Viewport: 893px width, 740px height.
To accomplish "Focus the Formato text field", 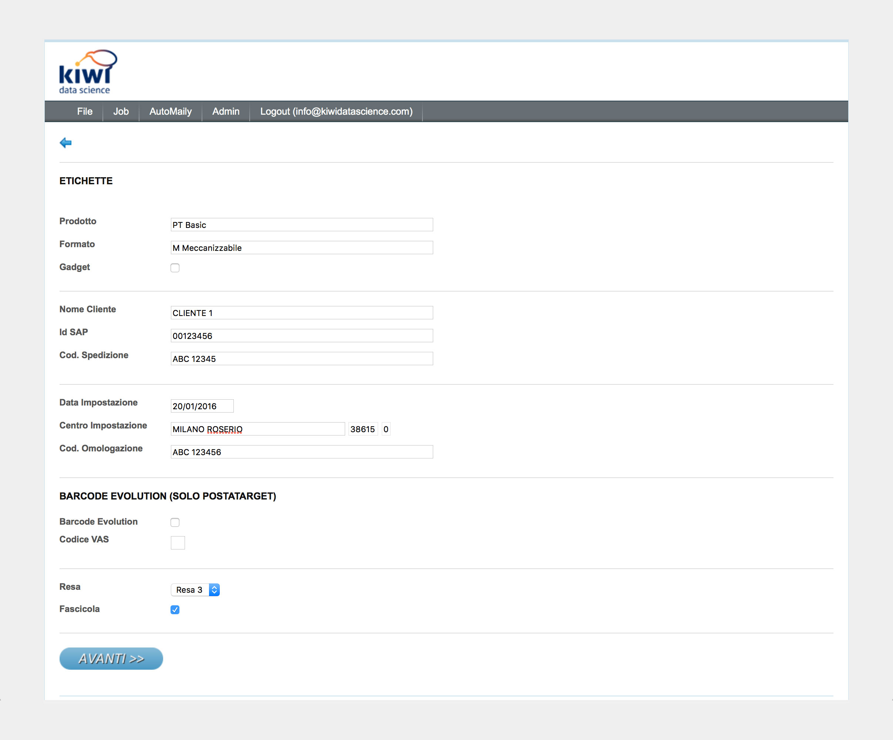I will pyautogui.click(x=301, y=248).
